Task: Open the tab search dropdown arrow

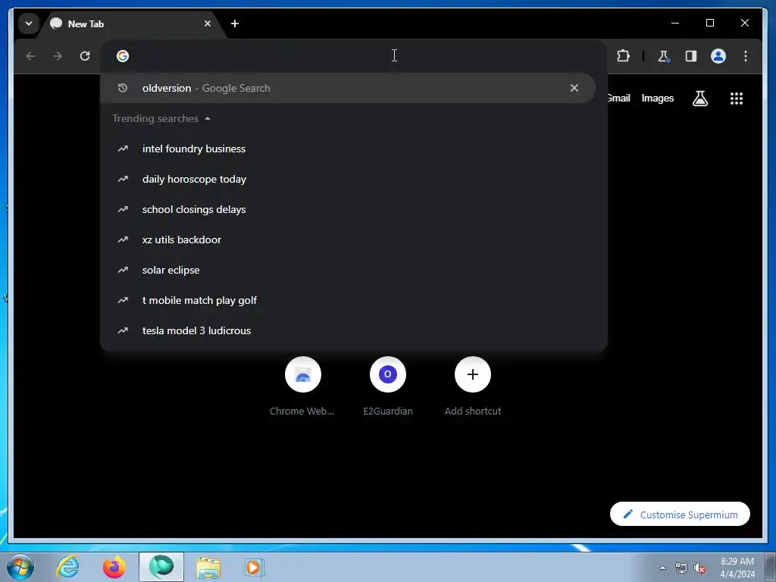Action: [x=29, y=23]
